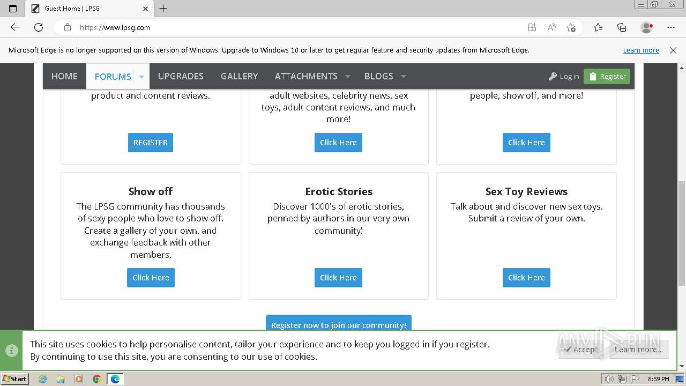Viewport: 686px width, 386px height.
Task: Go to the HOME nav item
Action: tap(64, 76)
